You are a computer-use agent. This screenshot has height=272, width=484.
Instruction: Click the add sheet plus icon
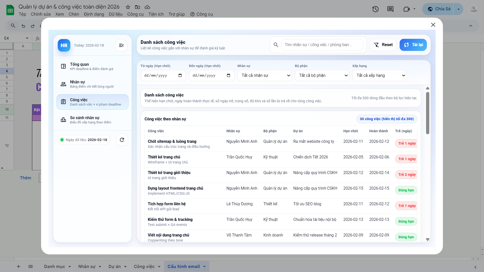coord(18,266)
